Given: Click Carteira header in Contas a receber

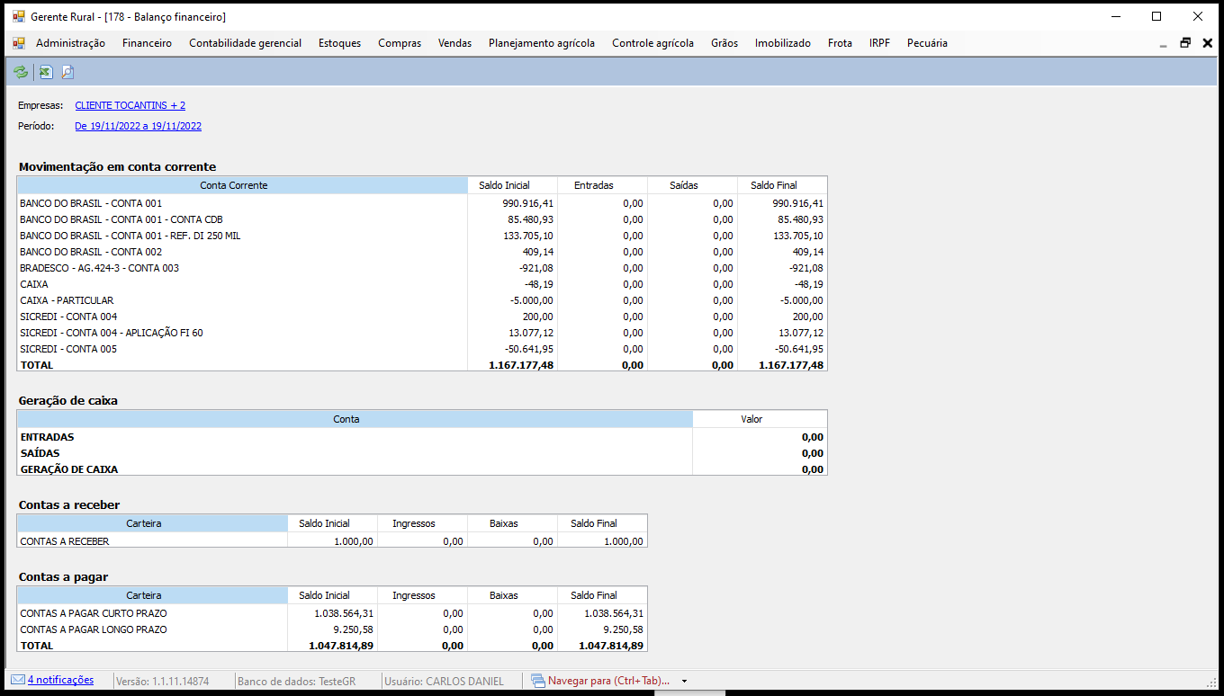Looking at the screenshot, I should (152, 523).
